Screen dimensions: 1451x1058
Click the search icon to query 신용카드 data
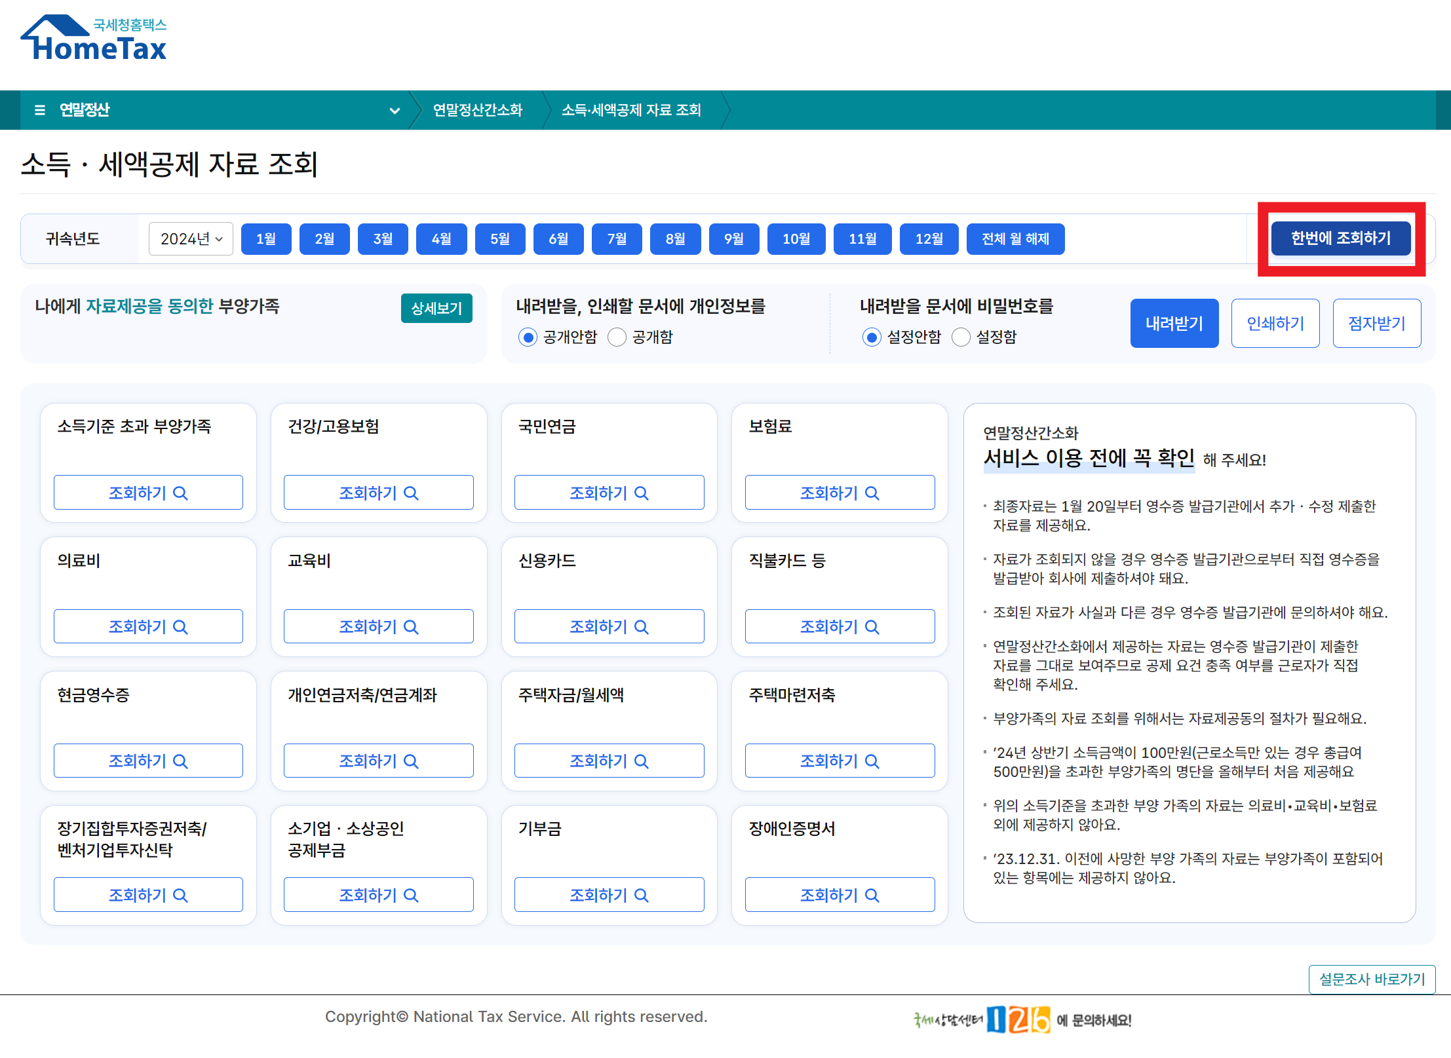pyautogui.click(x=642, y=626)
